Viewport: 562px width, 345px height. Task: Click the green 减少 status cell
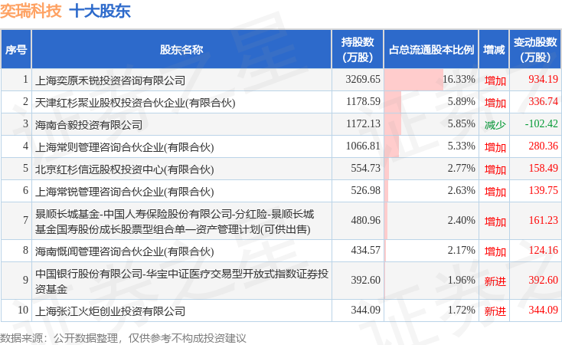click(x=495, y=124)
